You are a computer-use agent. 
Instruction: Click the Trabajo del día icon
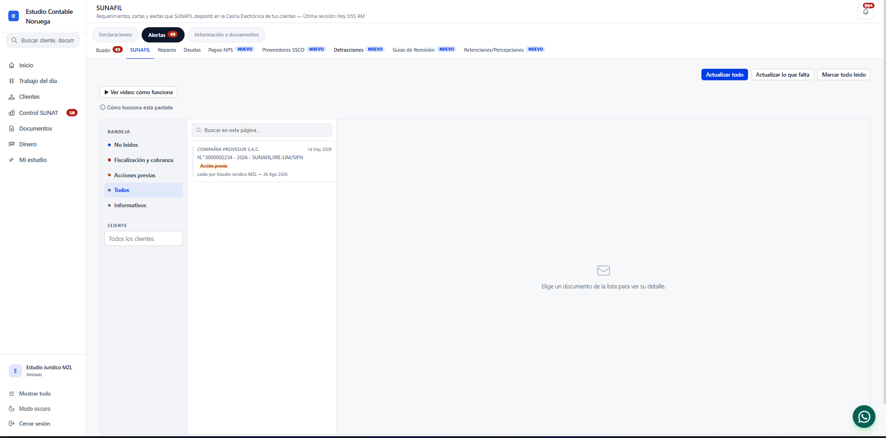point(12,81)
